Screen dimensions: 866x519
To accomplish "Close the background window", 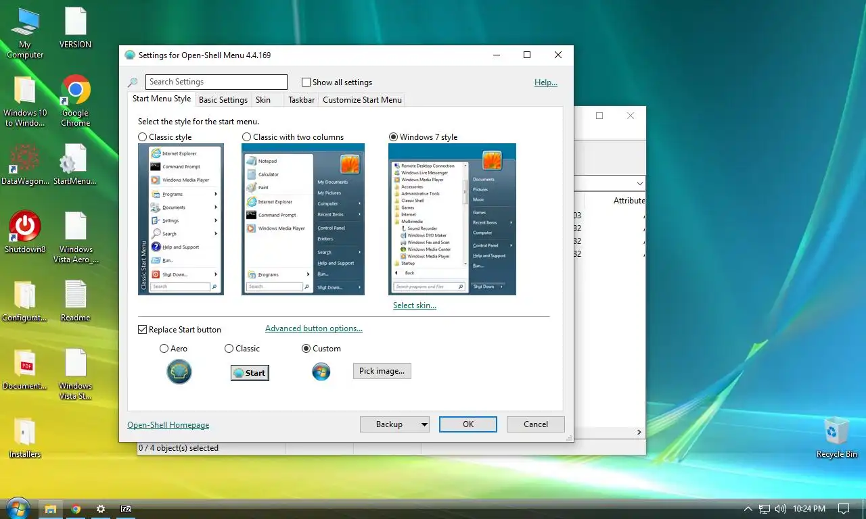I will (631, 116).
